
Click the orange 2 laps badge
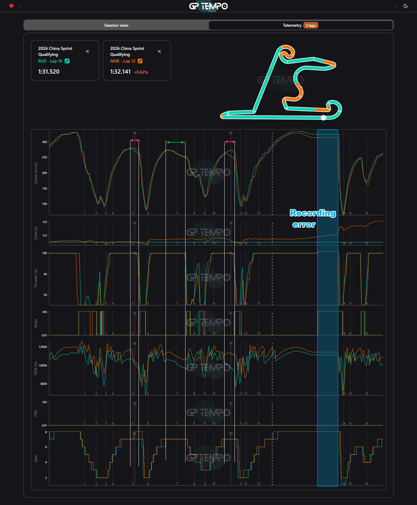pyautogui.click(x=311, y=26)
